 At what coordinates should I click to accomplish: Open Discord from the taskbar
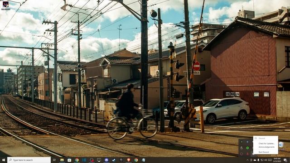(106, 160)
